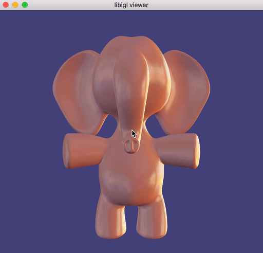
Task: Click the libigl viewer title text
Action: tap(131, 5)
